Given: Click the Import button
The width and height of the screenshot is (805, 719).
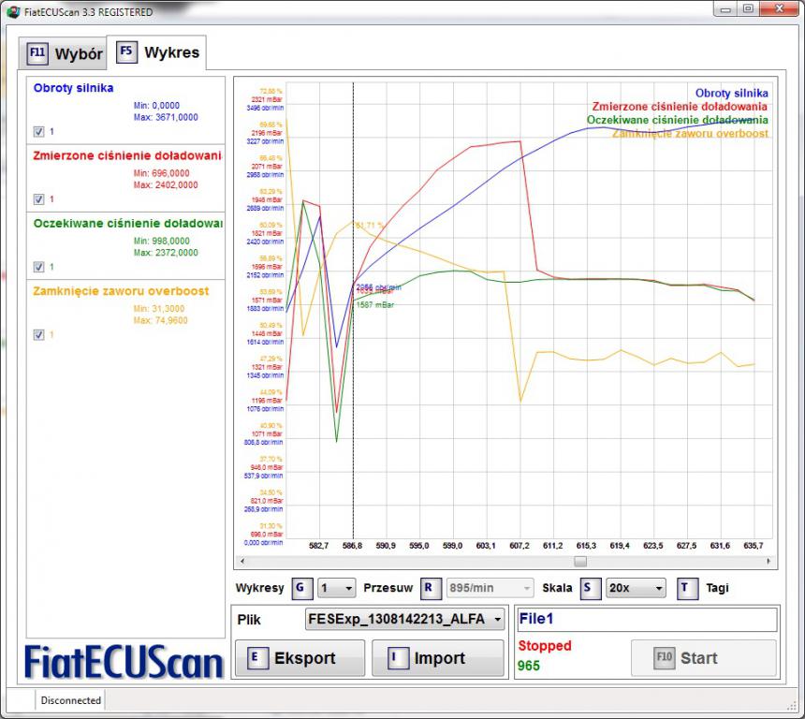Looking at the screenshot, I should click(x=438, y=658).
